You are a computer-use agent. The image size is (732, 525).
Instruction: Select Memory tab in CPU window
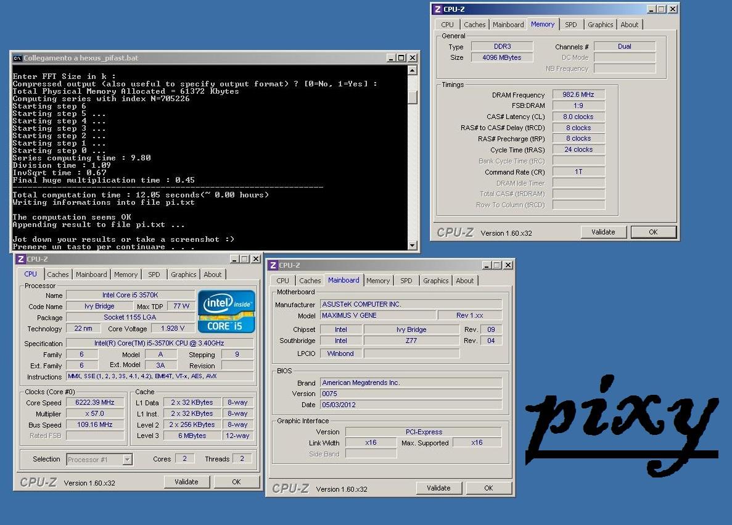coord(126,275)
